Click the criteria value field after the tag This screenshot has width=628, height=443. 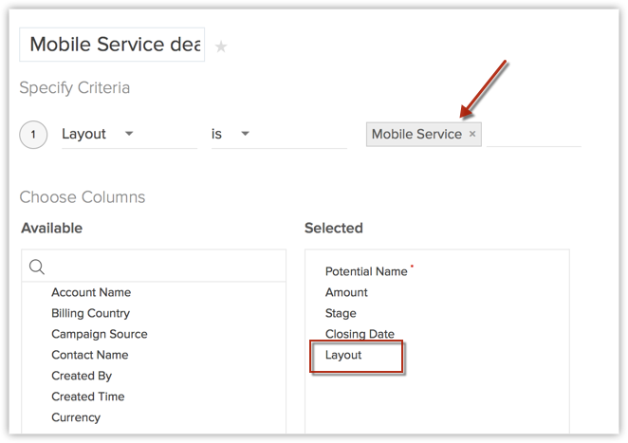point(533,134)
